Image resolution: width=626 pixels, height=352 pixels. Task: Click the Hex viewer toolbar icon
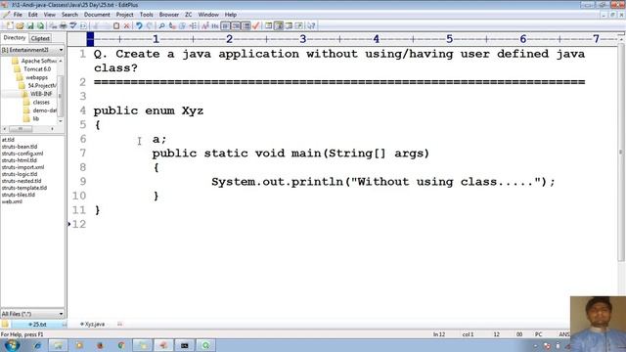point(215,26)
